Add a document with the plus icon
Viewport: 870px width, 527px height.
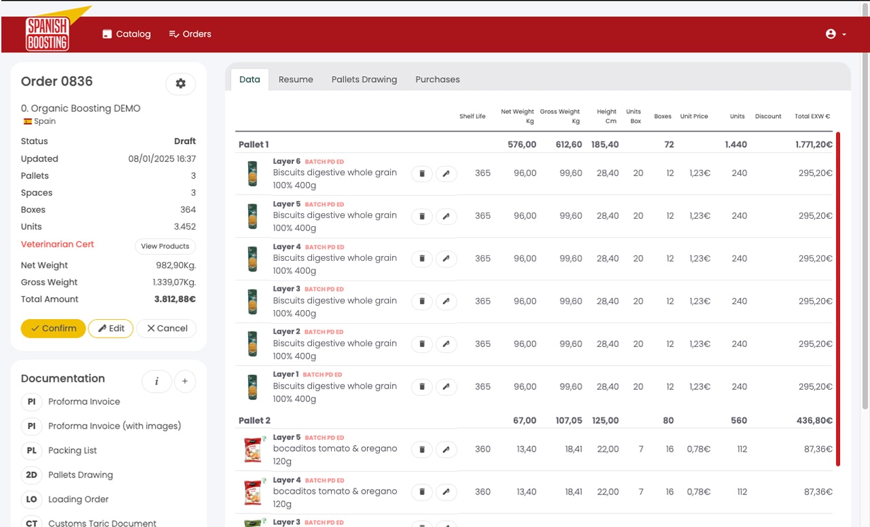click(x=185, y=382)
